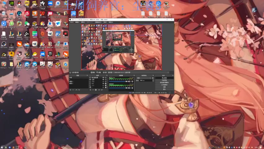
Task: Open the Help menu (帮助) in OBS
Action: (x=111, y=22)
